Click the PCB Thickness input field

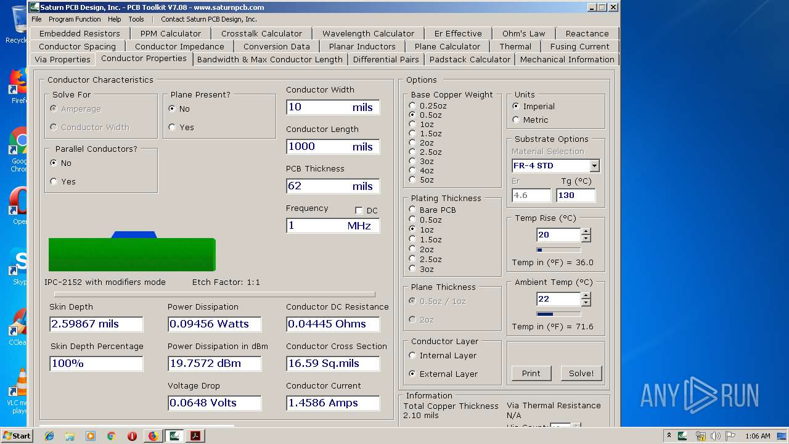(333, 186)
